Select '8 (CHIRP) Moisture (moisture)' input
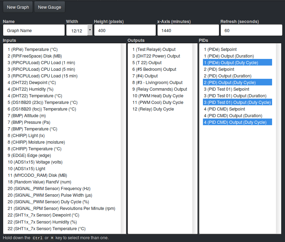Screen dimensions: 285x242 pos(62,142)
